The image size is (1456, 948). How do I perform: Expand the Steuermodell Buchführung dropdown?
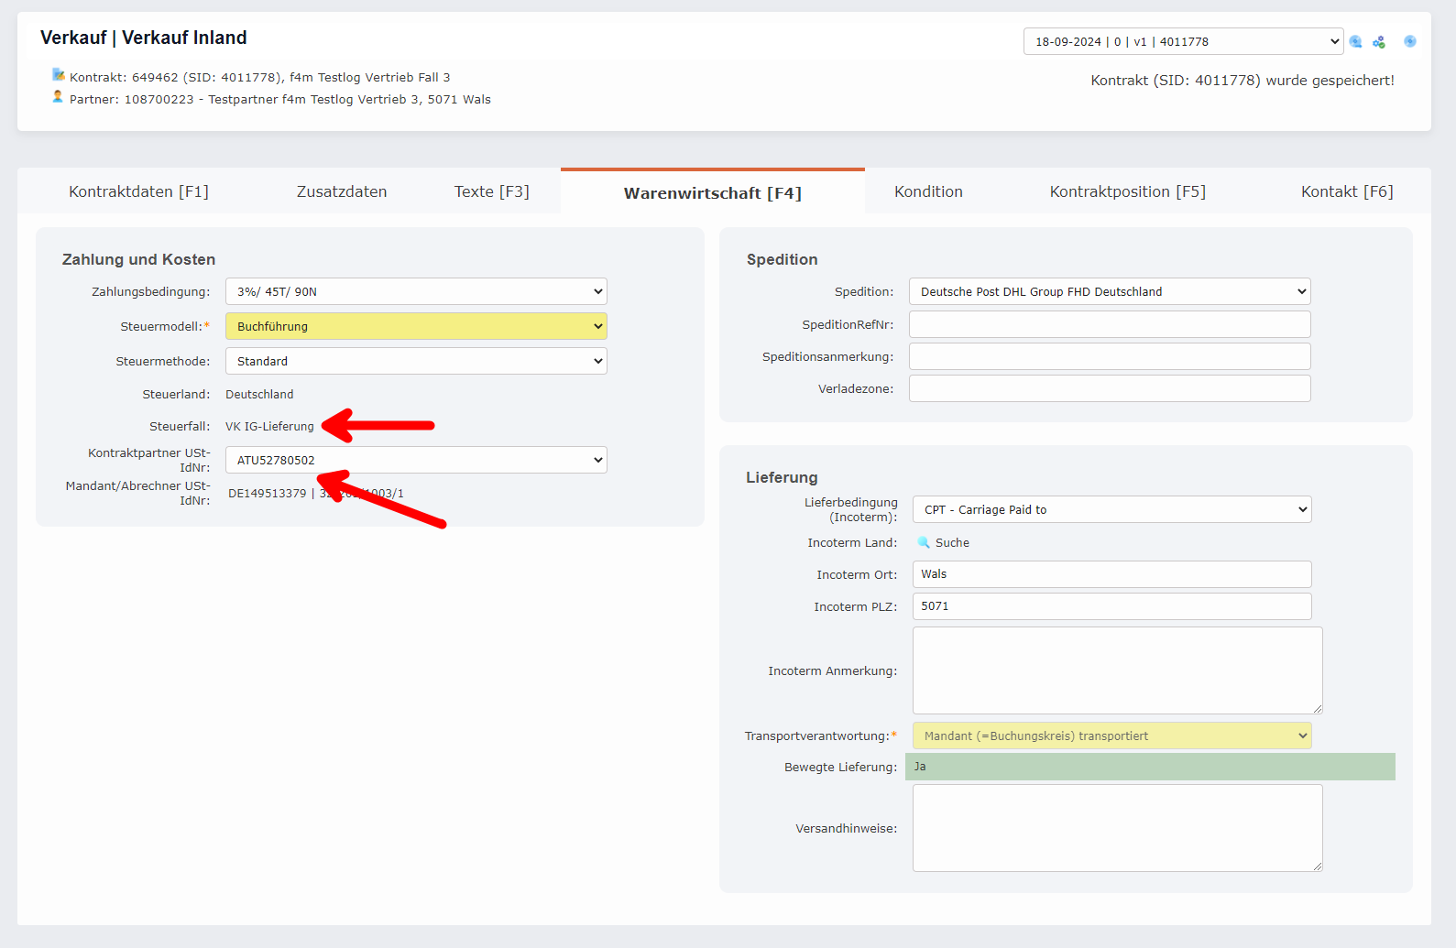416,326
